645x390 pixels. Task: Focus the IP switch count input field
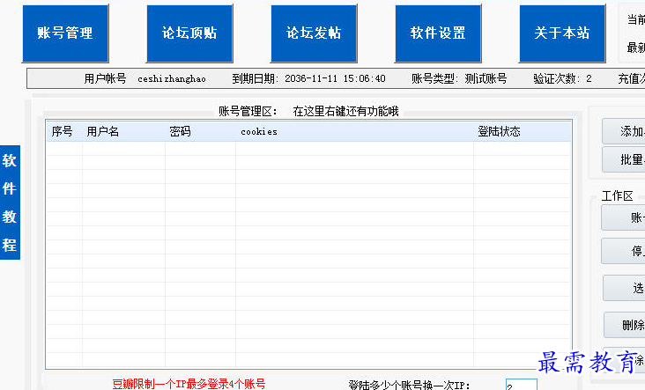pyautogui.click(x=522, y=385)
